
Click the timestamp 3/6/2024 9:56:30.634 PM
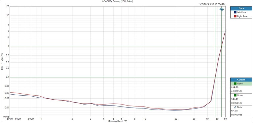click(212, 5)
